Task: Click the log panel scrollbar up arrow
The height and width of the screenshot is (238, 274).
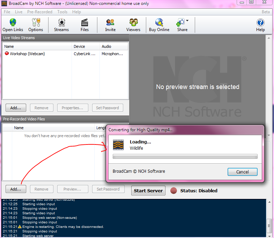Action: (269, 202)
